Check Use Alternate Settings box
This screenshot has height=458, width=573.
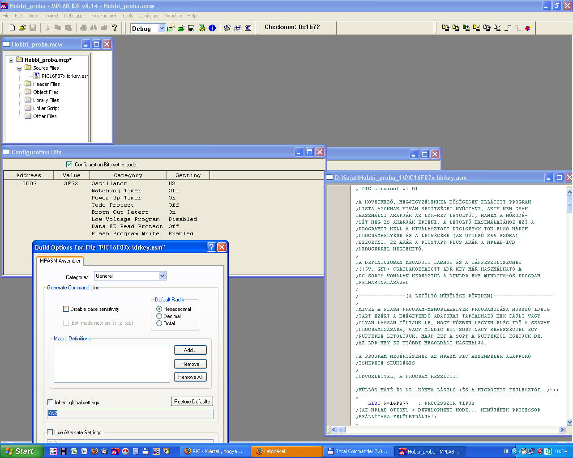pos(50,432)
